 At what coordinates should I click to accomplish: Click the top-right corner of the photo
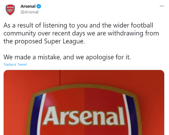(160, 74)
